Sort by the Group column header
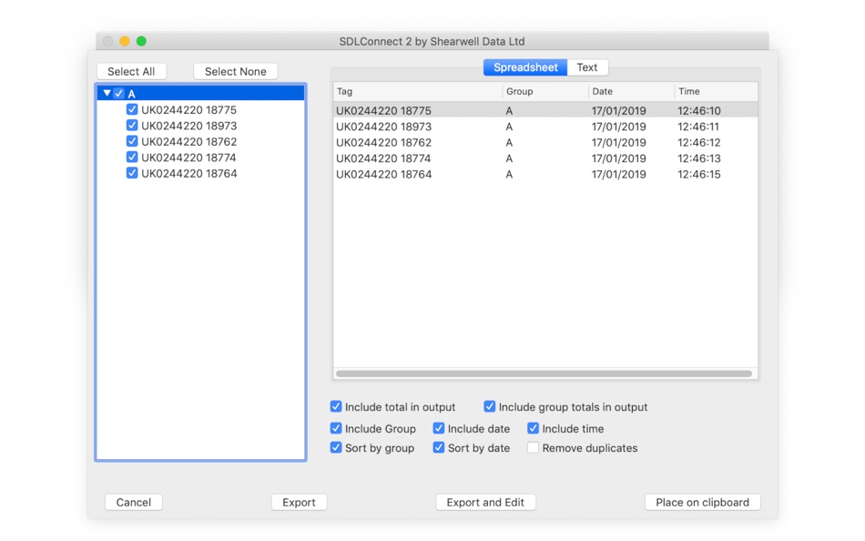The width and height of the screenshot is (865, 541). pyautogui.click(x=545, y=92)
